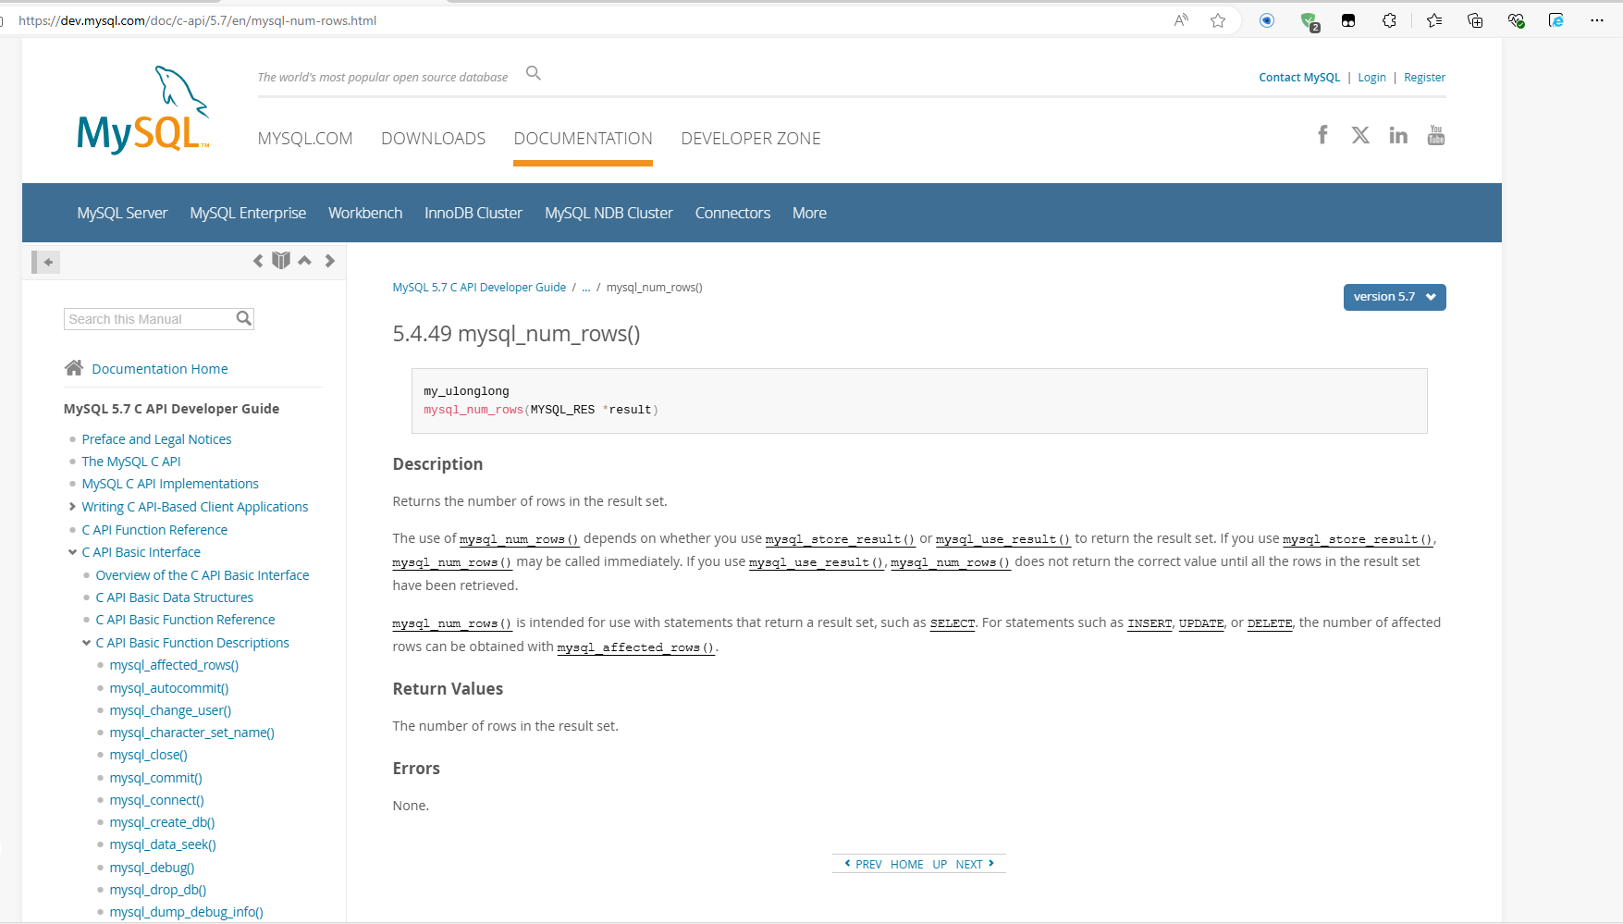Toggle browser Read Aloud icon
This screenshot has height=924, width=1623.
(x=1181, y=20)
